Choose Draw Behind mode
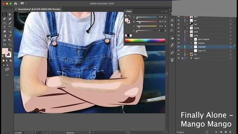Image resolution: width=238 pixels, height=134 pixels. pos(7,65)
